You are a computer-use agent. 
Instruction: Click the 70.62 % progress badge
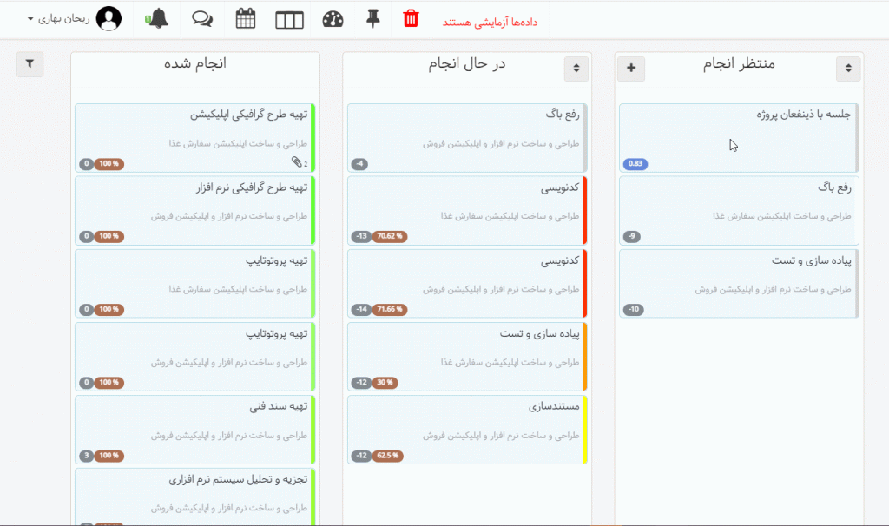390,237
